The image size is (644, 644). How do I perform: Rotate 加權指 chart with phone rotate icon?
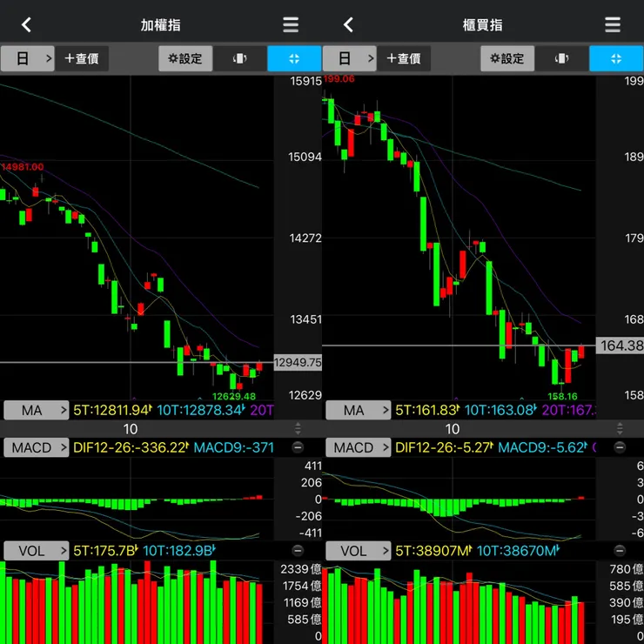click(240, 58)
